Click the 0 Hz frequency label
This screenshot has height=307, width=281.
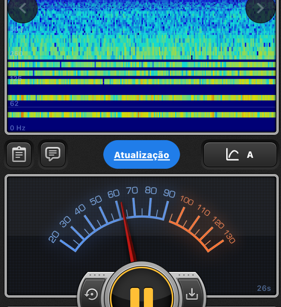pyautogui.click(x=18, y=128)
